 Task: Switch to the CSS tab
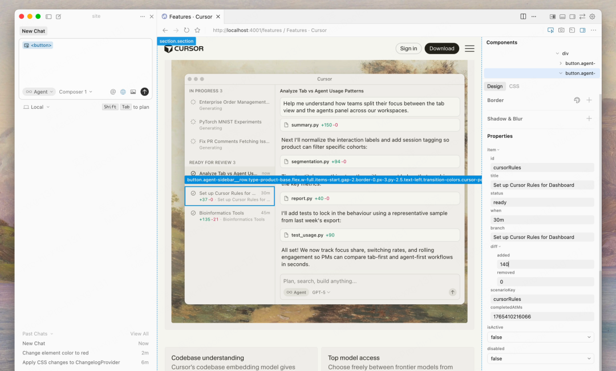tap(514, 87)
